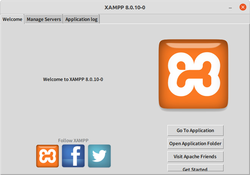
Task: Click the 'Follow XAMPP' label
Action: click(x=73, y=140)
